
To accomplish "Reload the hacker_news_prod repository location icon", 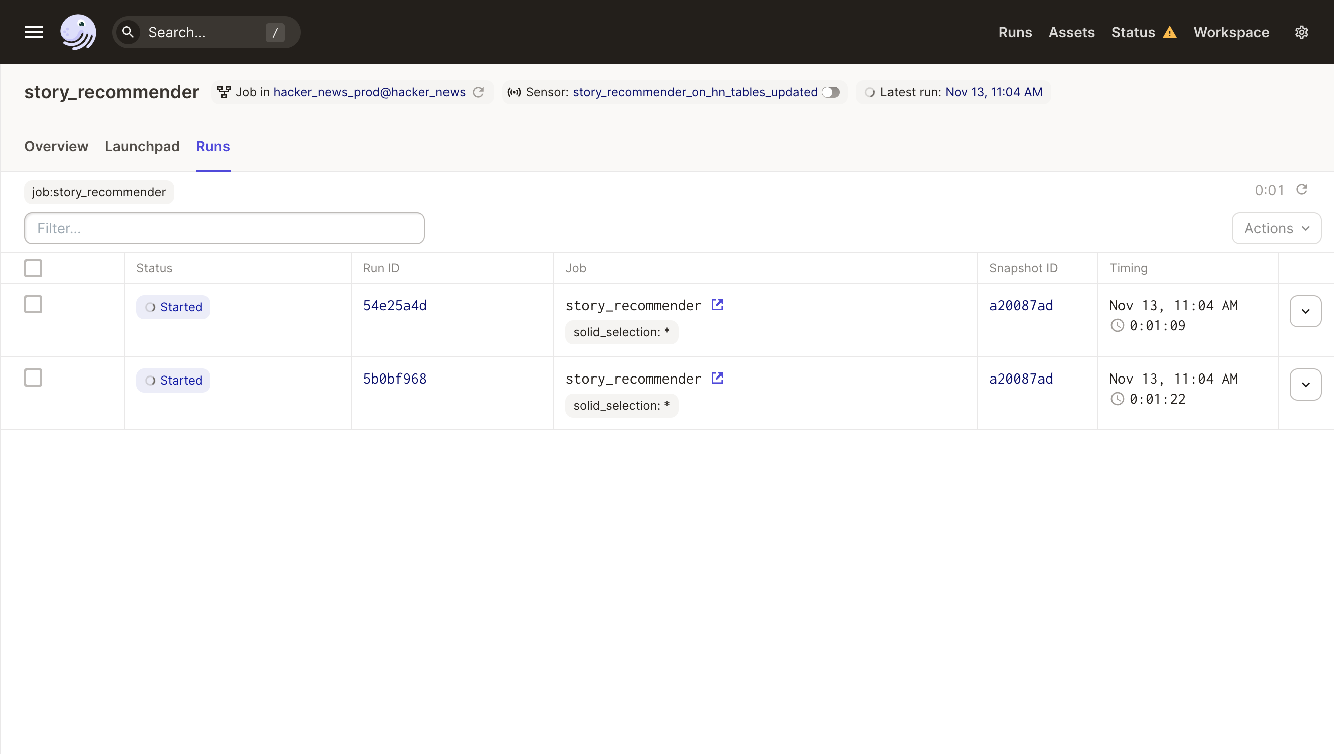I will point(479,92).
